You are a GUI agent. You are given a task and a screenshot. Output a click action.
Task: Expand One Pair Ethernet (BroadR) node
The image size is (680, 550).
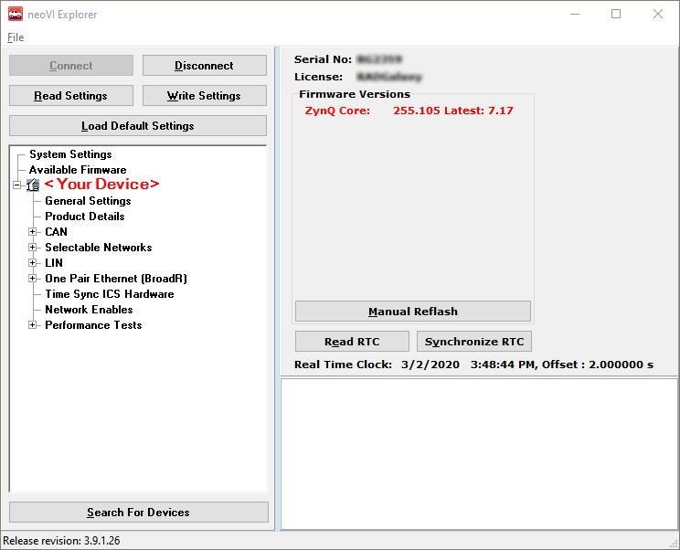click(33, 279)
